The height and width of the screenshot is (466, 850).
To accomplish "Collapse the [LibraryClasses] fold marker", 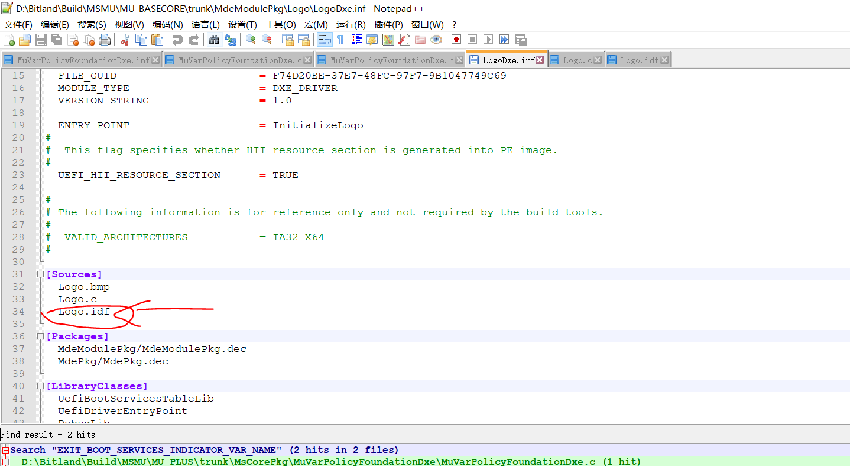I will pos(40,386).
